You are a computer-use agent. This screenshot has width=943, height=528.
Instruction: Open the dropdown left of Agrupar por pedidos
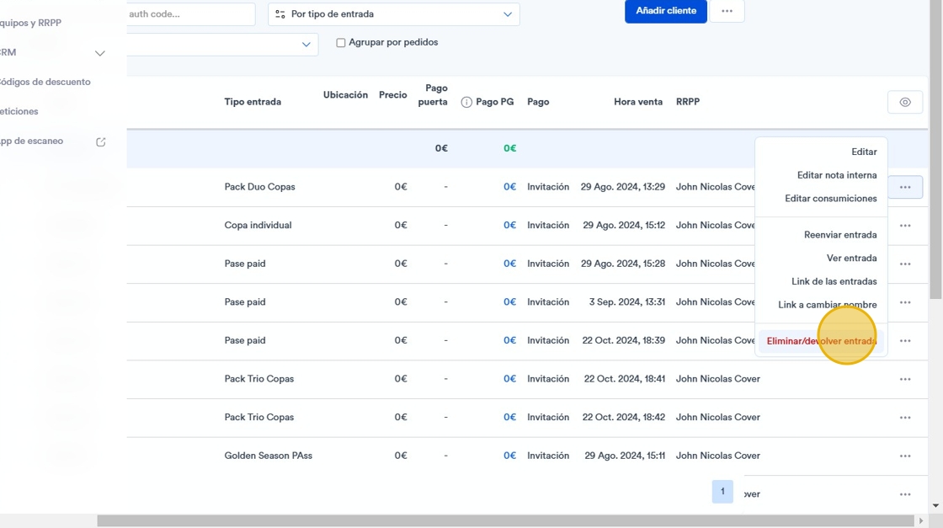[222, 45]
